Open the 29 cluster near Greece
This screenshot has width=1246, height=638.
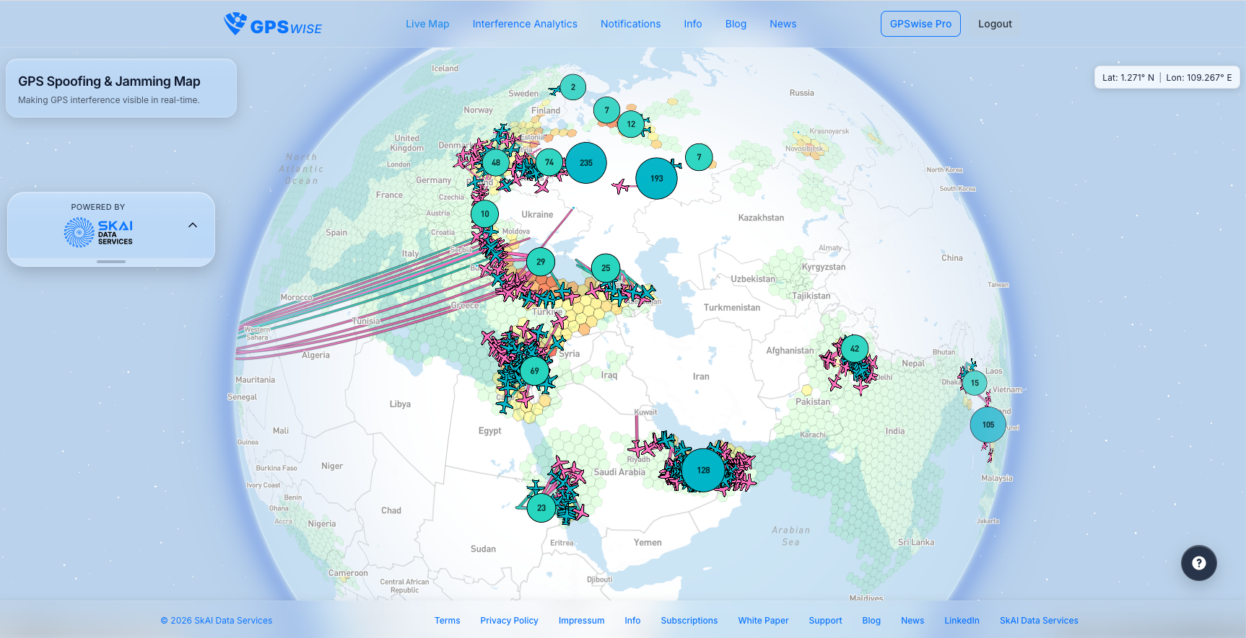(541, 262)
